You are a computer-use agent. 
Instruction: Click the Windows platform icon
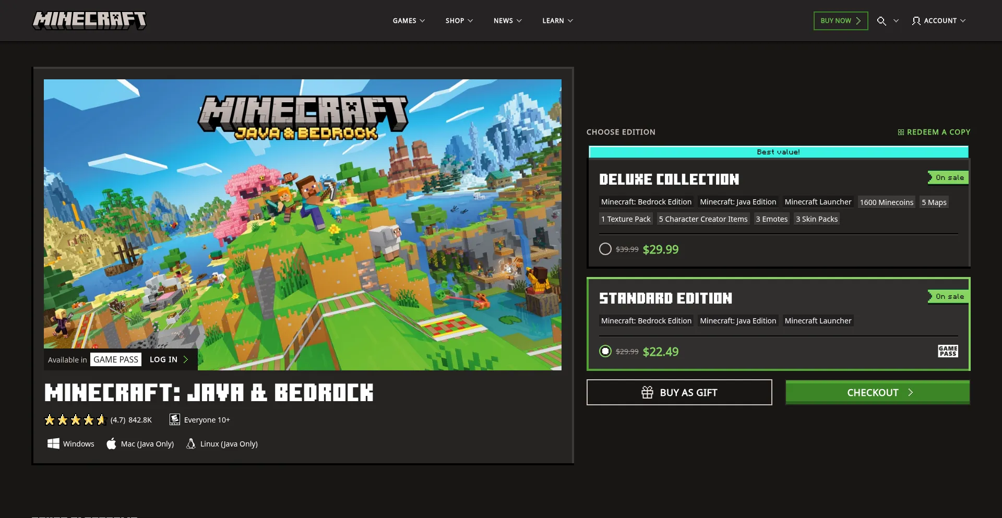tap(53, 444)
